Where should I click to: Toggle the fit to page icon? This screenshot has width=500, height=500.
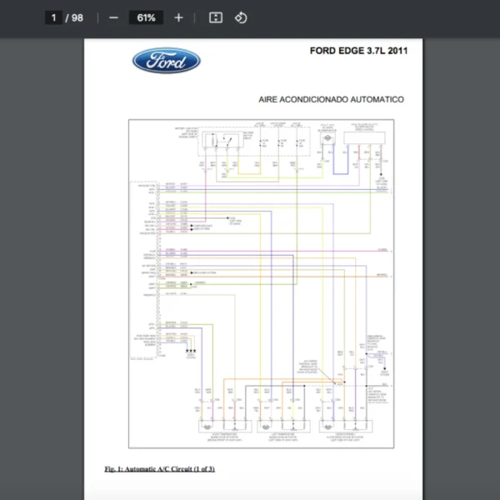pyautogui.click(x=215, y=17)
